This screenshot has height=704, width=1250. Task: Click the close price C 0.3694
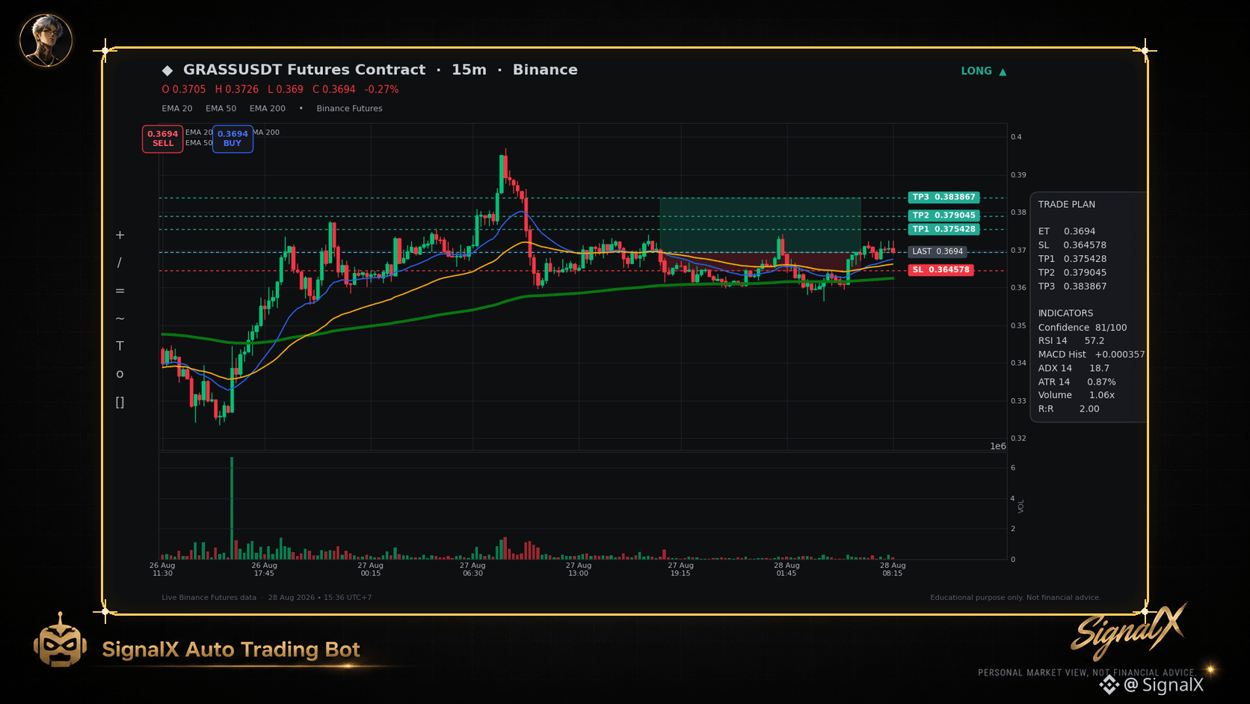[333, 89]
